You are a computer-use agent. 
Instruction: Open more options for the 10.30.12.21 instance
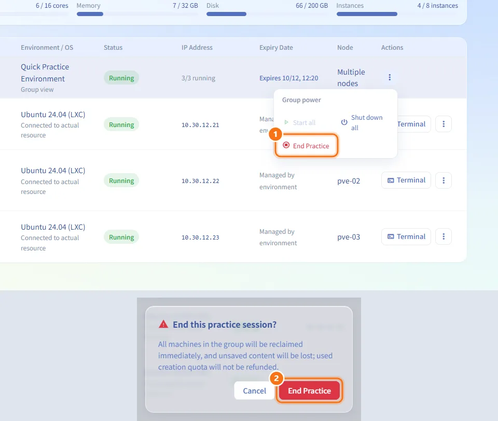tap(444, 124)
